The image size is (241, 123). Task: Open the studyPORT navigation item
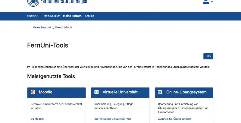(x=34, y=16)
